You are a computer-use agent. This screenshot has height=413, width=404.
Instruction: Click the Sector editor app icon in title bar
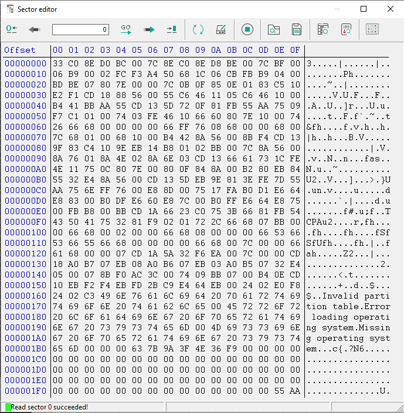tap(11, 9)
